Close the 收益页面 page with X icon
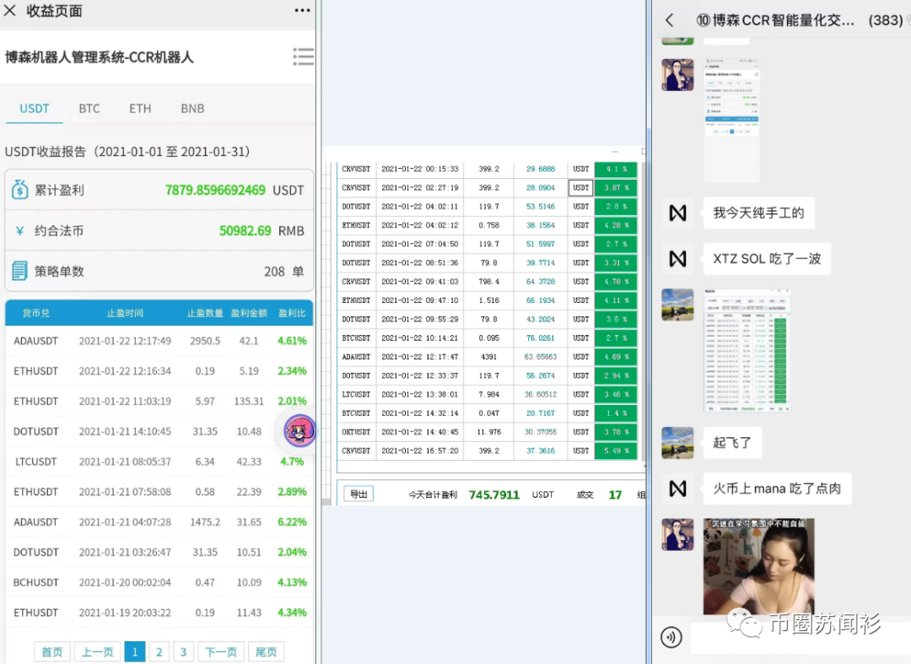 [11, 11]
